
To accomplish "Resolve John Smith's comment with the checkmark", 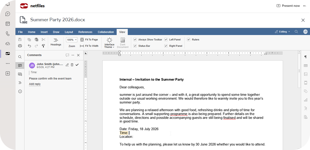I will [x=77, y=65].
